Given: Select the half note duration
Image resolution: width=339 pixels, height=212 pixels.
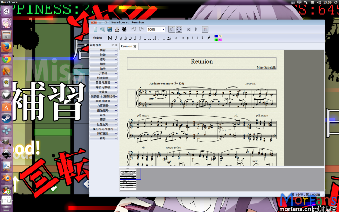Looking at the screenshot, I should point(140,38).
